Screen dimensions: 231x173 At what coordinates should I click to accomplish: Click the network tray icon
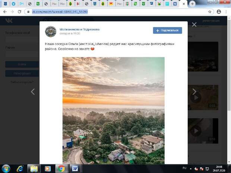pyautogui.click(x=207, y=169)
